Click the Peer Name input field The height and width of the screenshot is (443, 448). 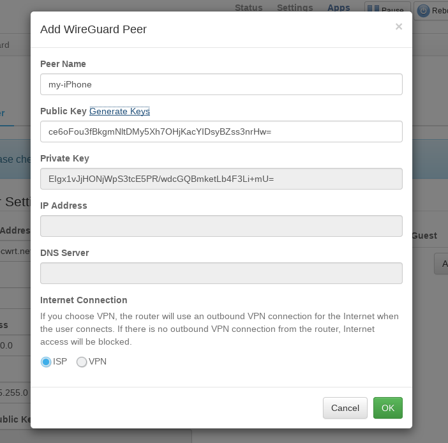pos(221,84)
